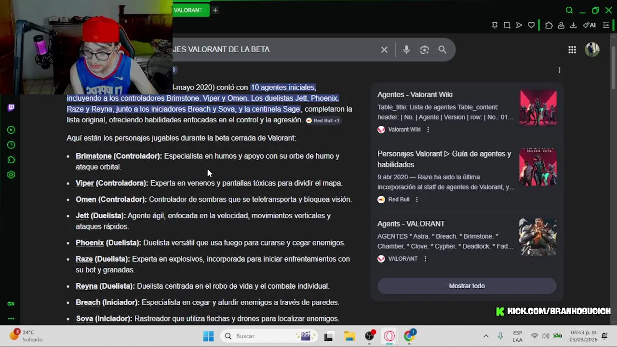The image size is (617, 347).
Task: Open sidebar settings gear icon
Action: (11, 174)
